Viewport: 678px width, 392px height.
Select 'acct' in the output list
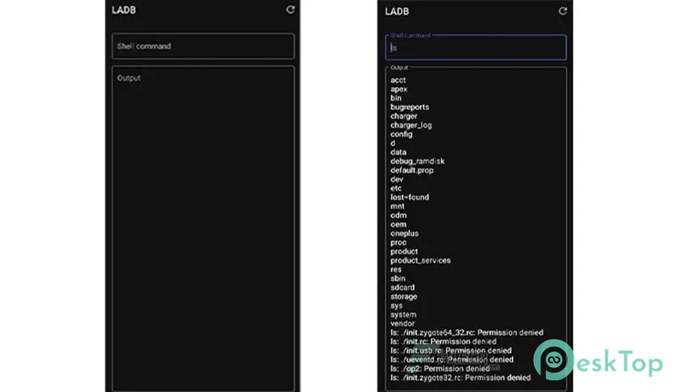coord(399,80)
